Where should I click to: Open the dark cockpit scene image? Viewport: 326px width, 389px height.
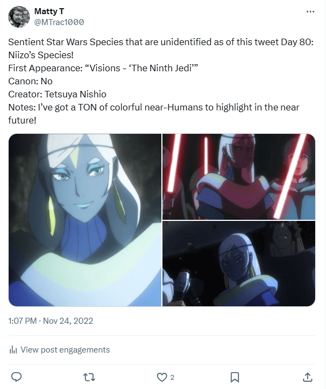[x=239, y=264]
